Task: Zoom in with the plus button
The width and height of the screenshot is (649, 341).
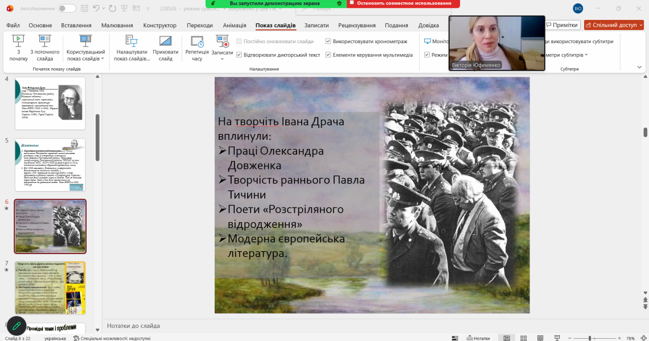Action: (619, 338)
